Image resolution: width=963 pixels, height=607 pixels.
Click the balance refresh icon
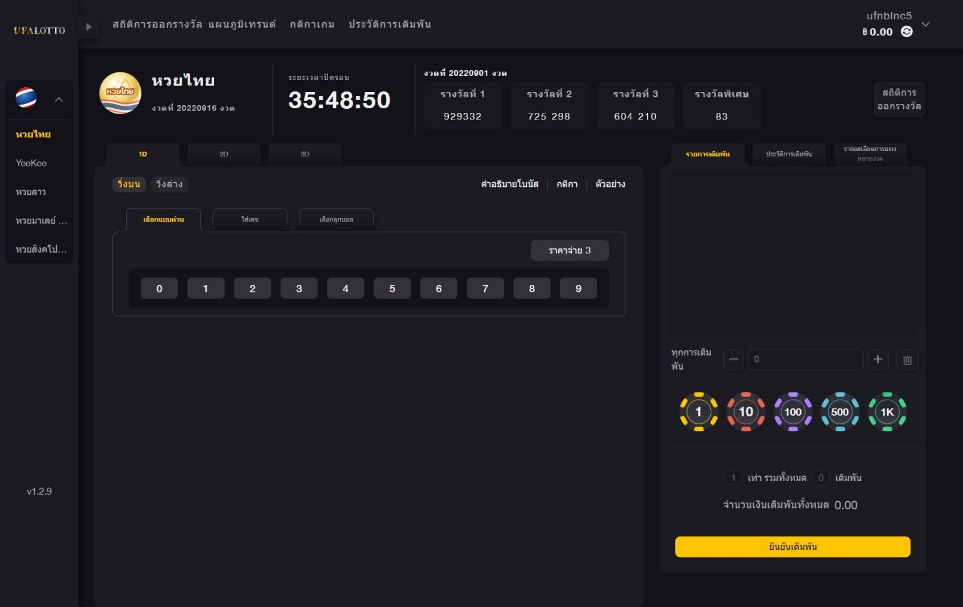pyautogui.click(x=907, y=32)
